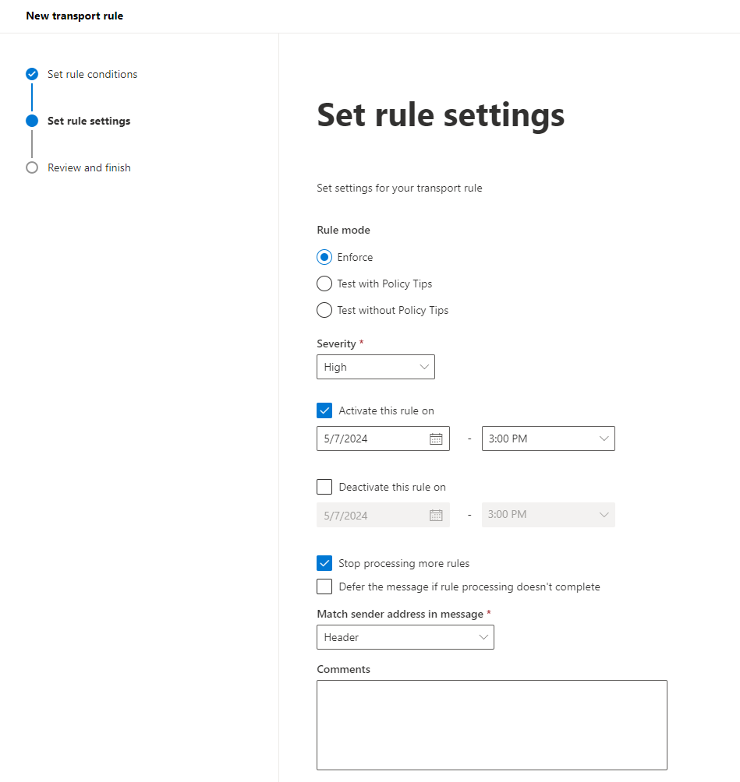Uncheck Stop processing more rules
Viewport: 740px width, 782px height.
(x=324, y=563)
